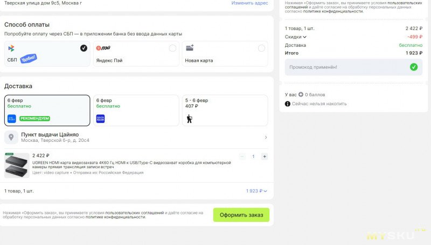Click the map pin icon beside pickup point
Image resolution: width=431 pixels, height=245 pixels.
(x=11, y=137)
